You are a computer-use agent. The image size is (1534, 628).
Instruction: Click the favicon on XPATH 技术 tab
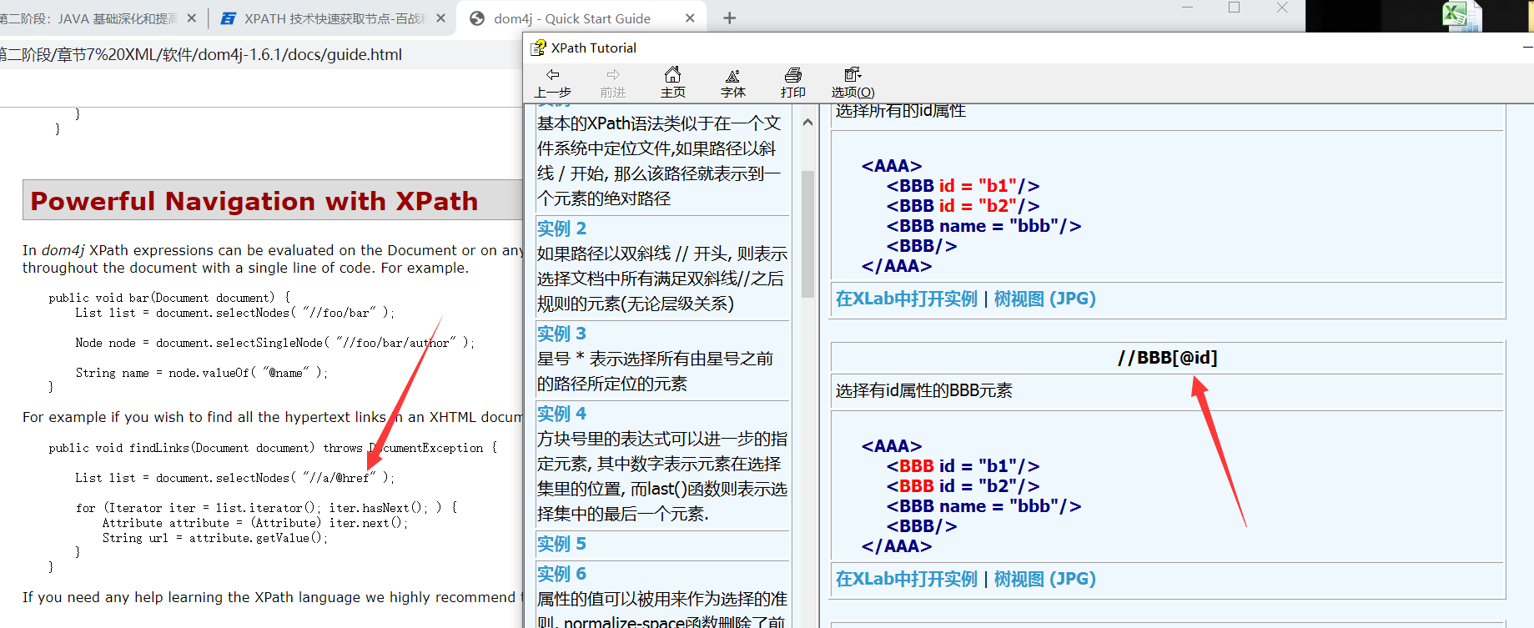(x=228, y=18)
